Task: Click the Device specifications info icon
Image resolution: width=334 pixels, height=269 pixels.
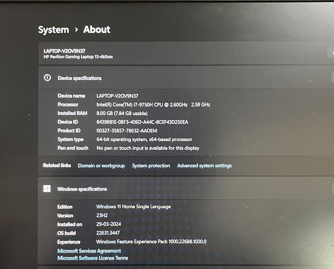Action: (x=47, y=78)
